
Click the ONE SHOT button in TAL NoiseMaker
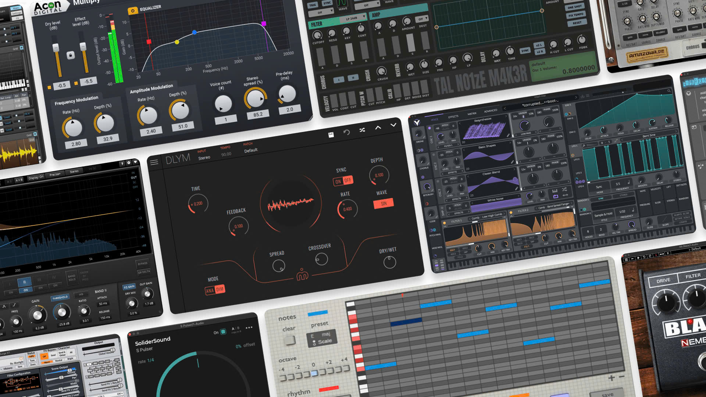point(575,7)
